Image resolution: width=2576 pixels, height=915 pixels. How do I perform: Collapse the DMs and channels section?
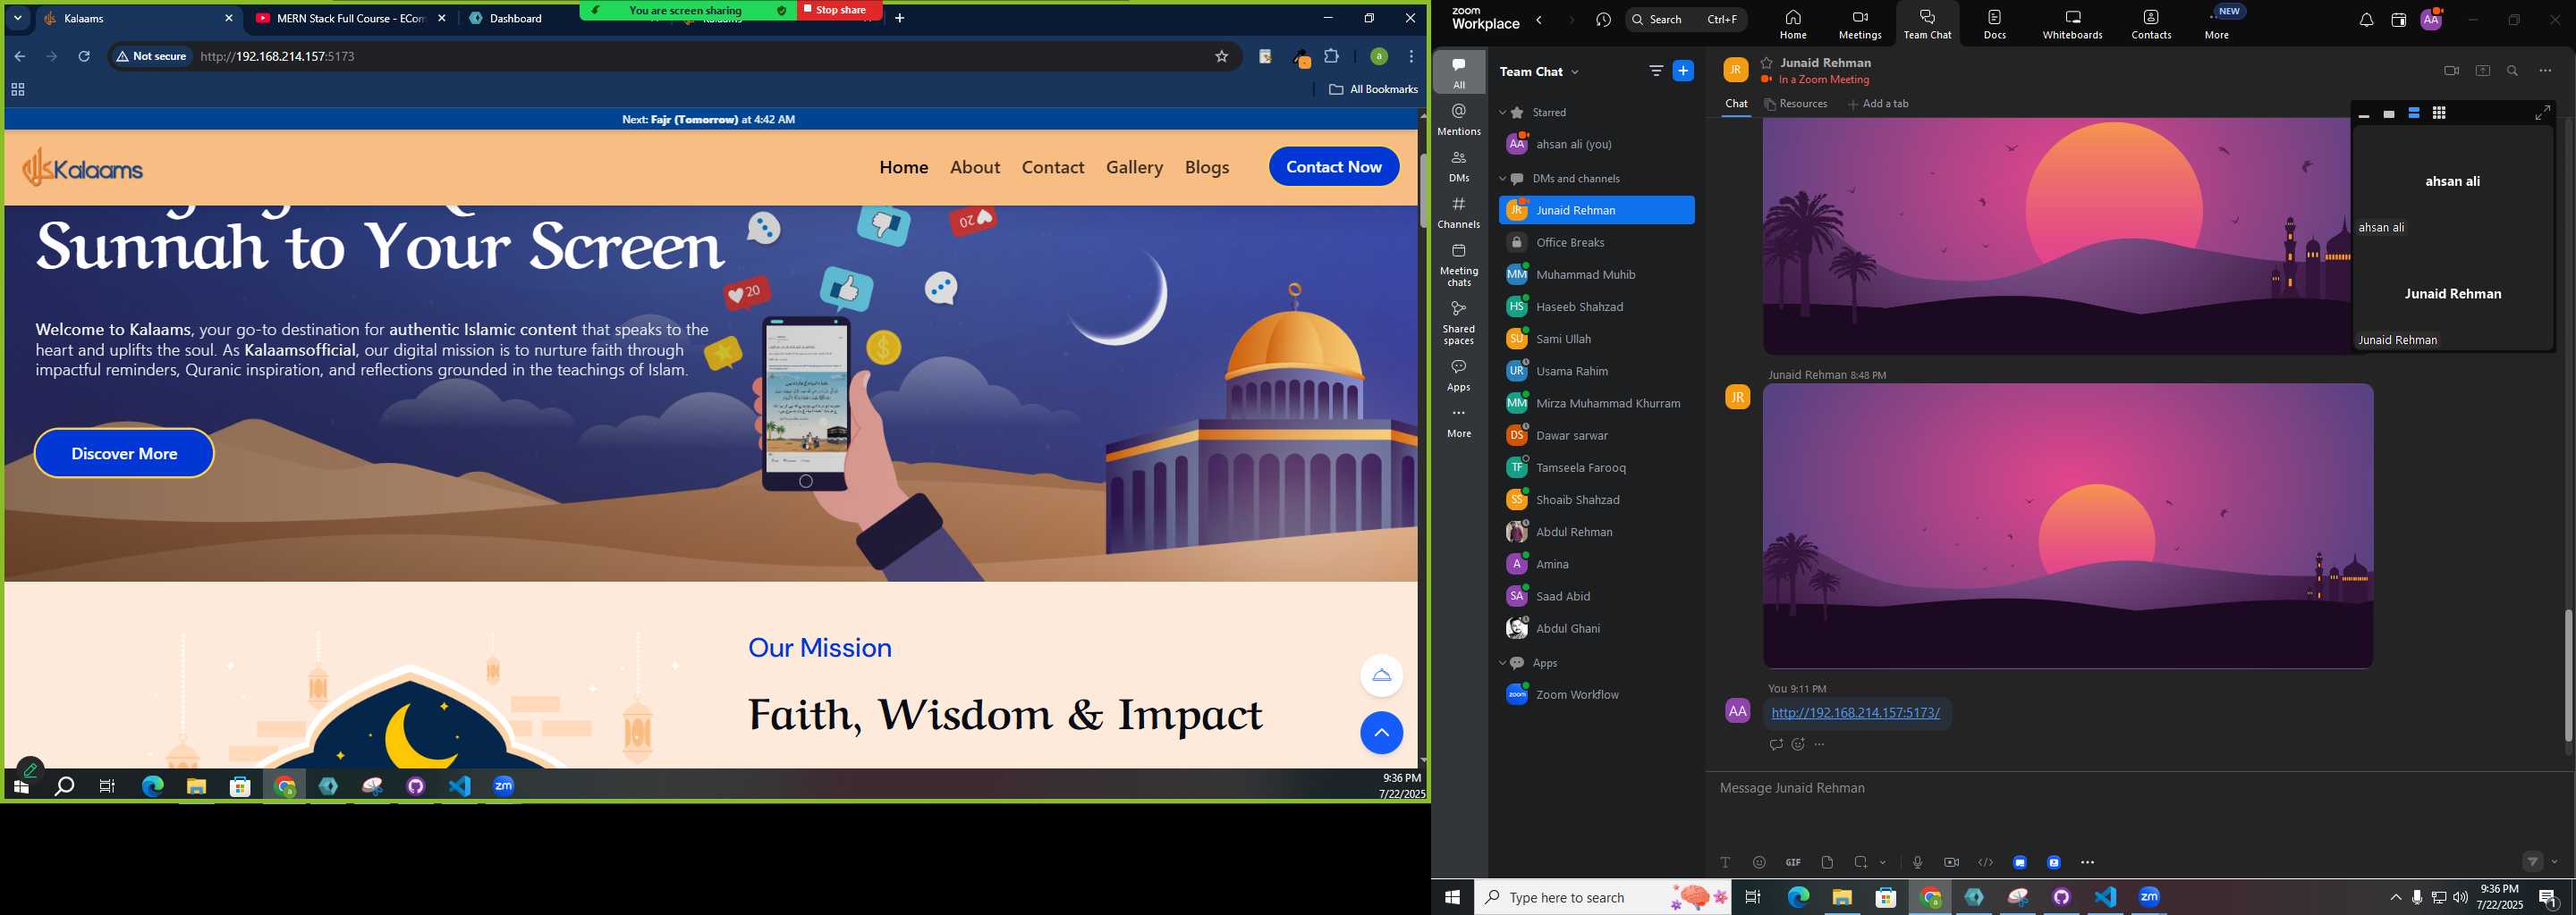pos(1502,179)
